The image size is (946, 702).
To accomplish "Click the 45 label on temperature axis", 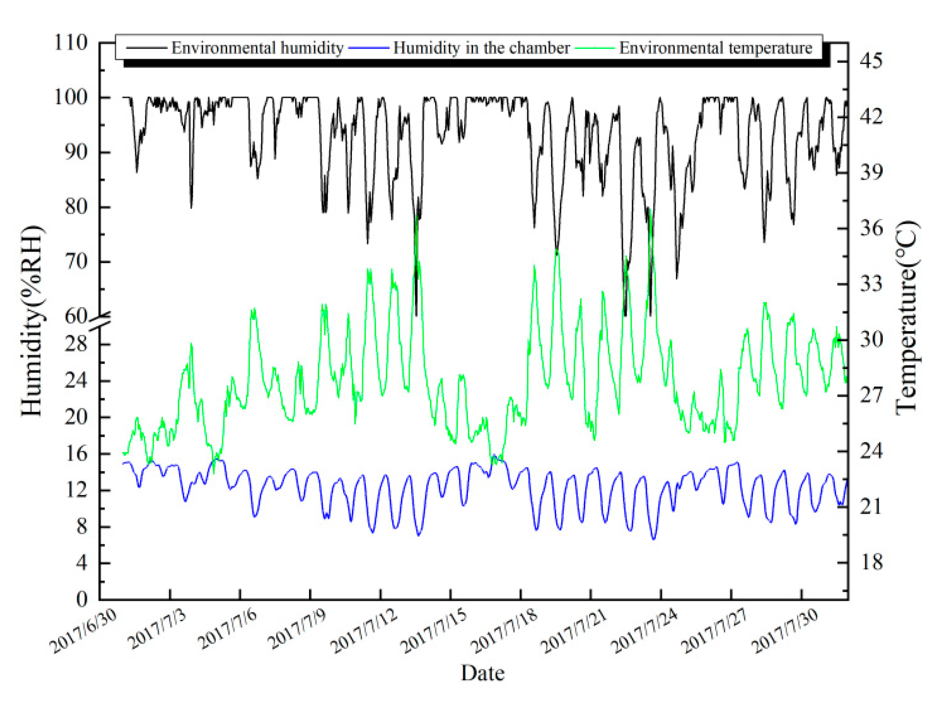I will click(871, 61).
